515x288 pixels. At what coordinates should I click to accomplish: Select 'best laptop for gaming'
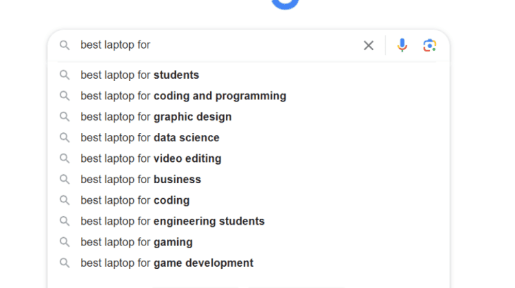(249, 242)
